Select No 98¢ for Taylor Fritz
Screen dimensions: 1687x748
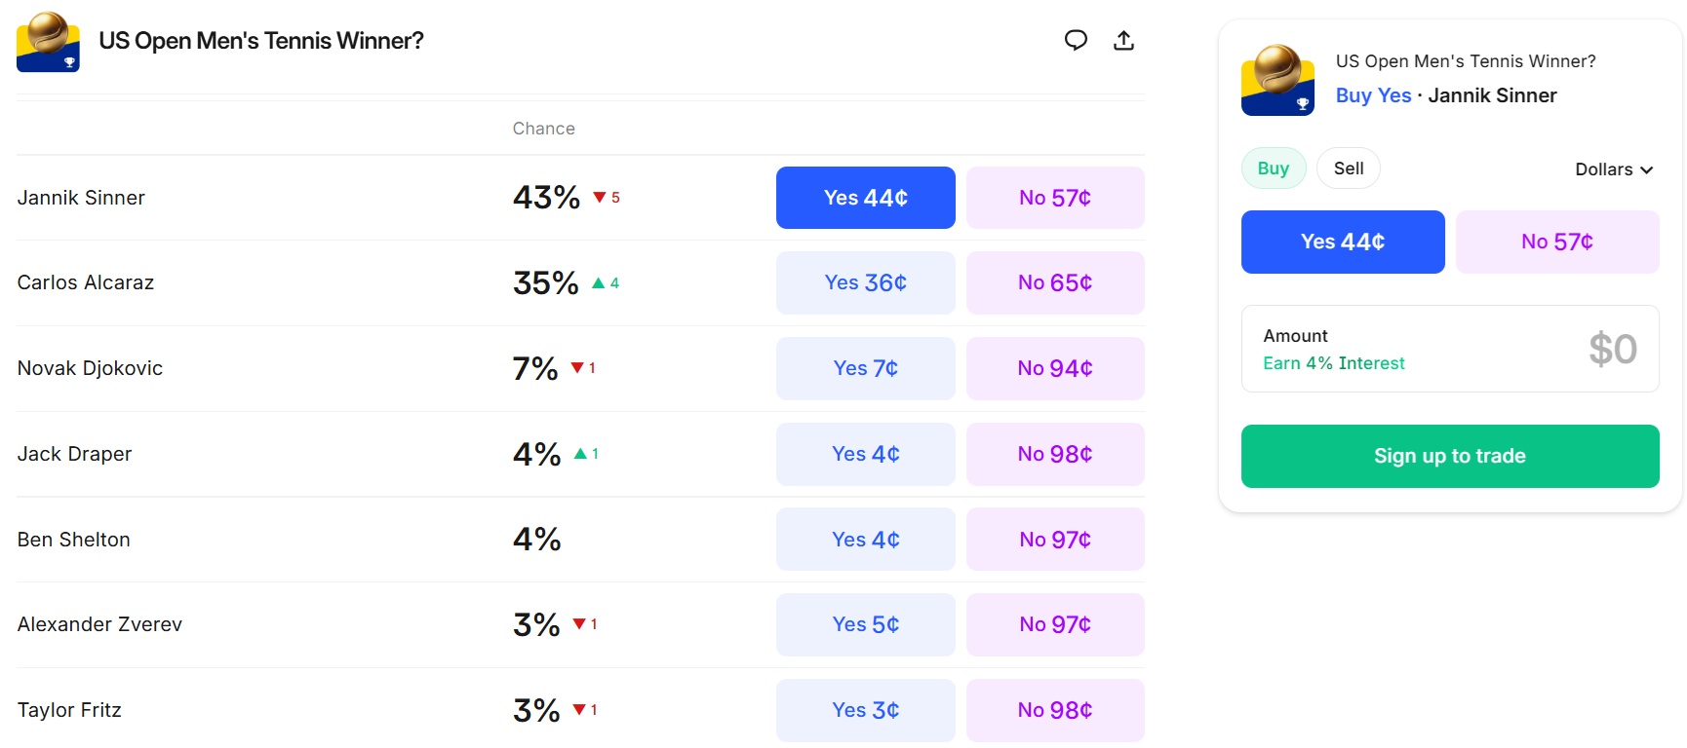tap(1054, 710)
